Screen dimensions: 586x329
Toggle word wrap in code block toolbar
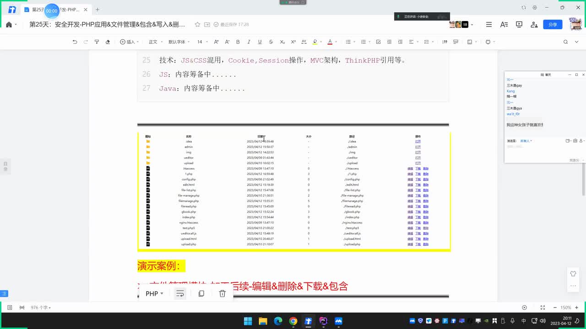click(180, 294)
